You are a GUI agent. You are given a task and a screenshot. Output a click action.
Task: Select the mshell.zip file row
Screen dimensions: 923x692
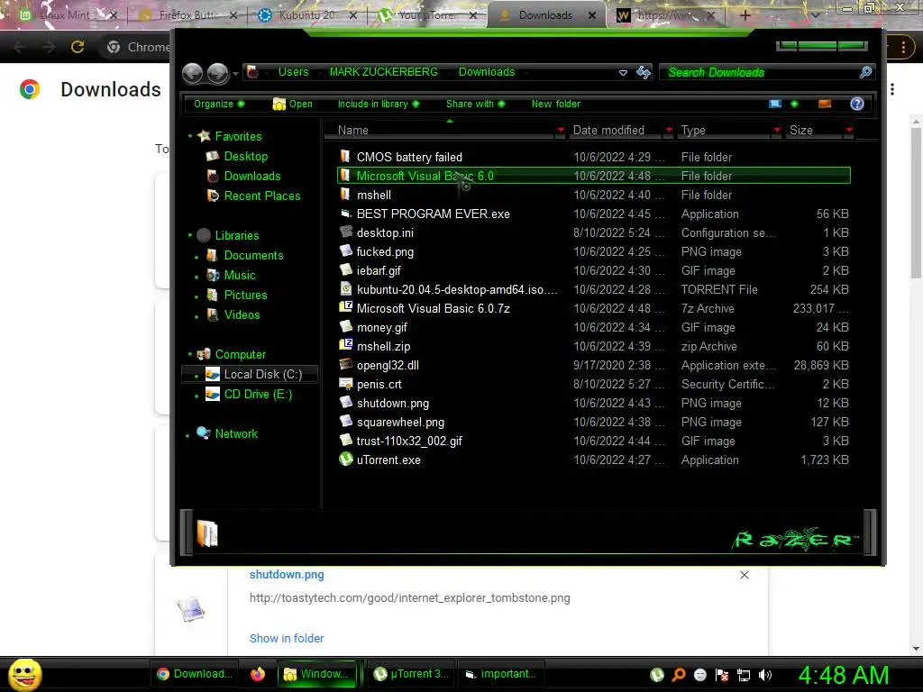pyautogui.click(x=594, y=346)
